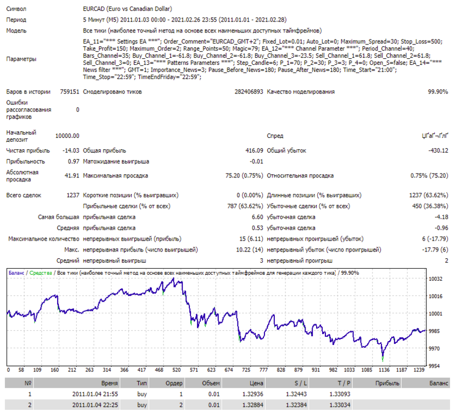Click the price cell 1.32936

click(253, 394)
